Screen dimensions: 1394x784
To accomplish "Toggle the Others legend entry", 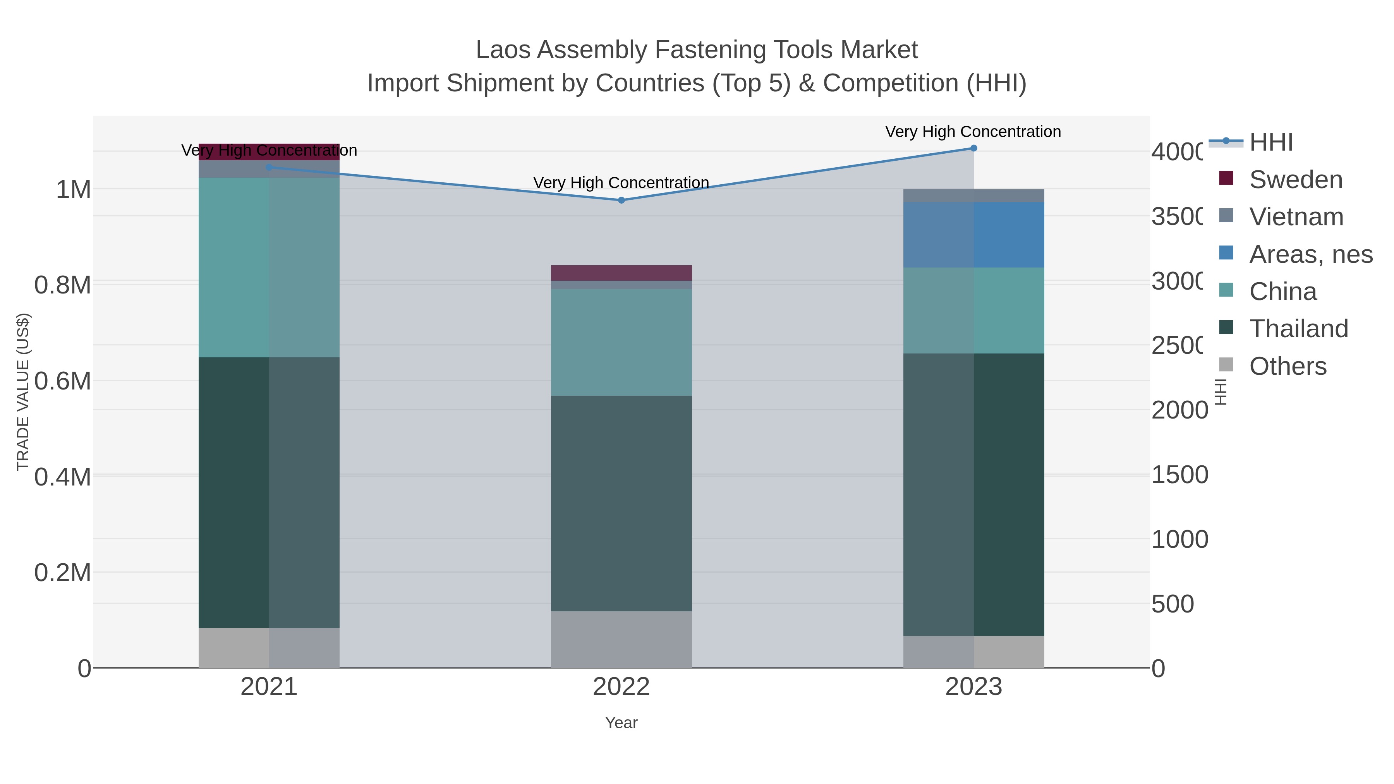I will (x=1272, y=366).
